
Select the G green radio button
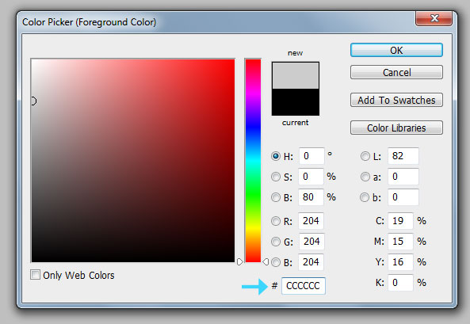coord(276,242)
